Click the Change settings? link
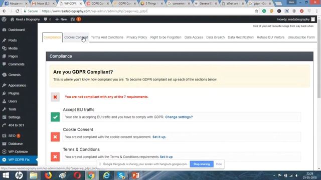321x180 pixels. [x=179, y=117]
